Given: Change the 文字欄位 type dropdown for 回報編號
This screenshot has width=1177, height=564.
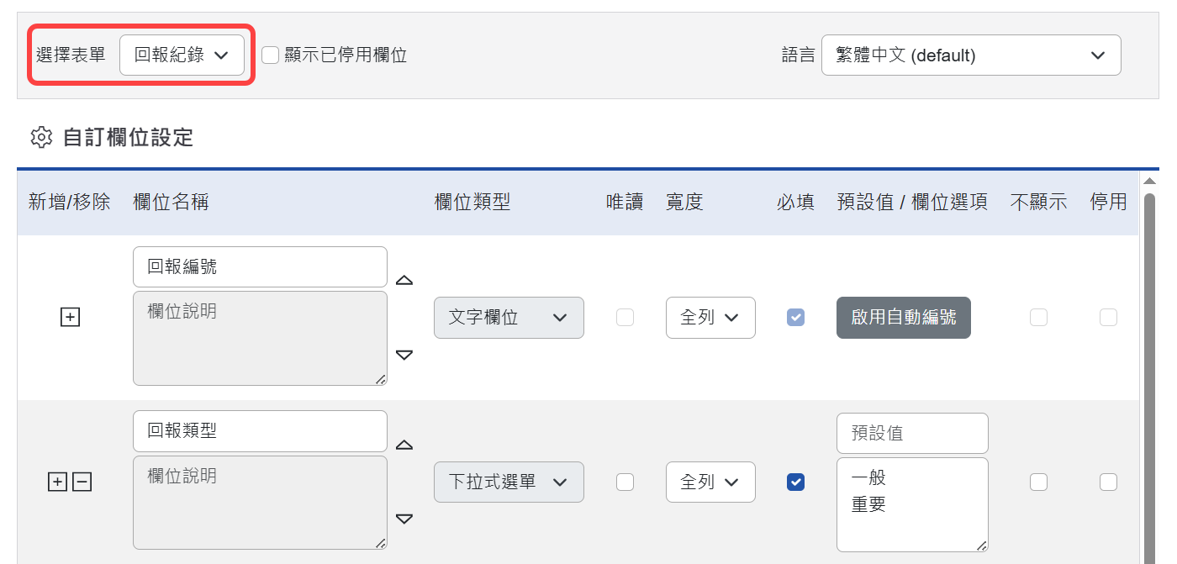Looking at the screenshot, I should 509,317.
